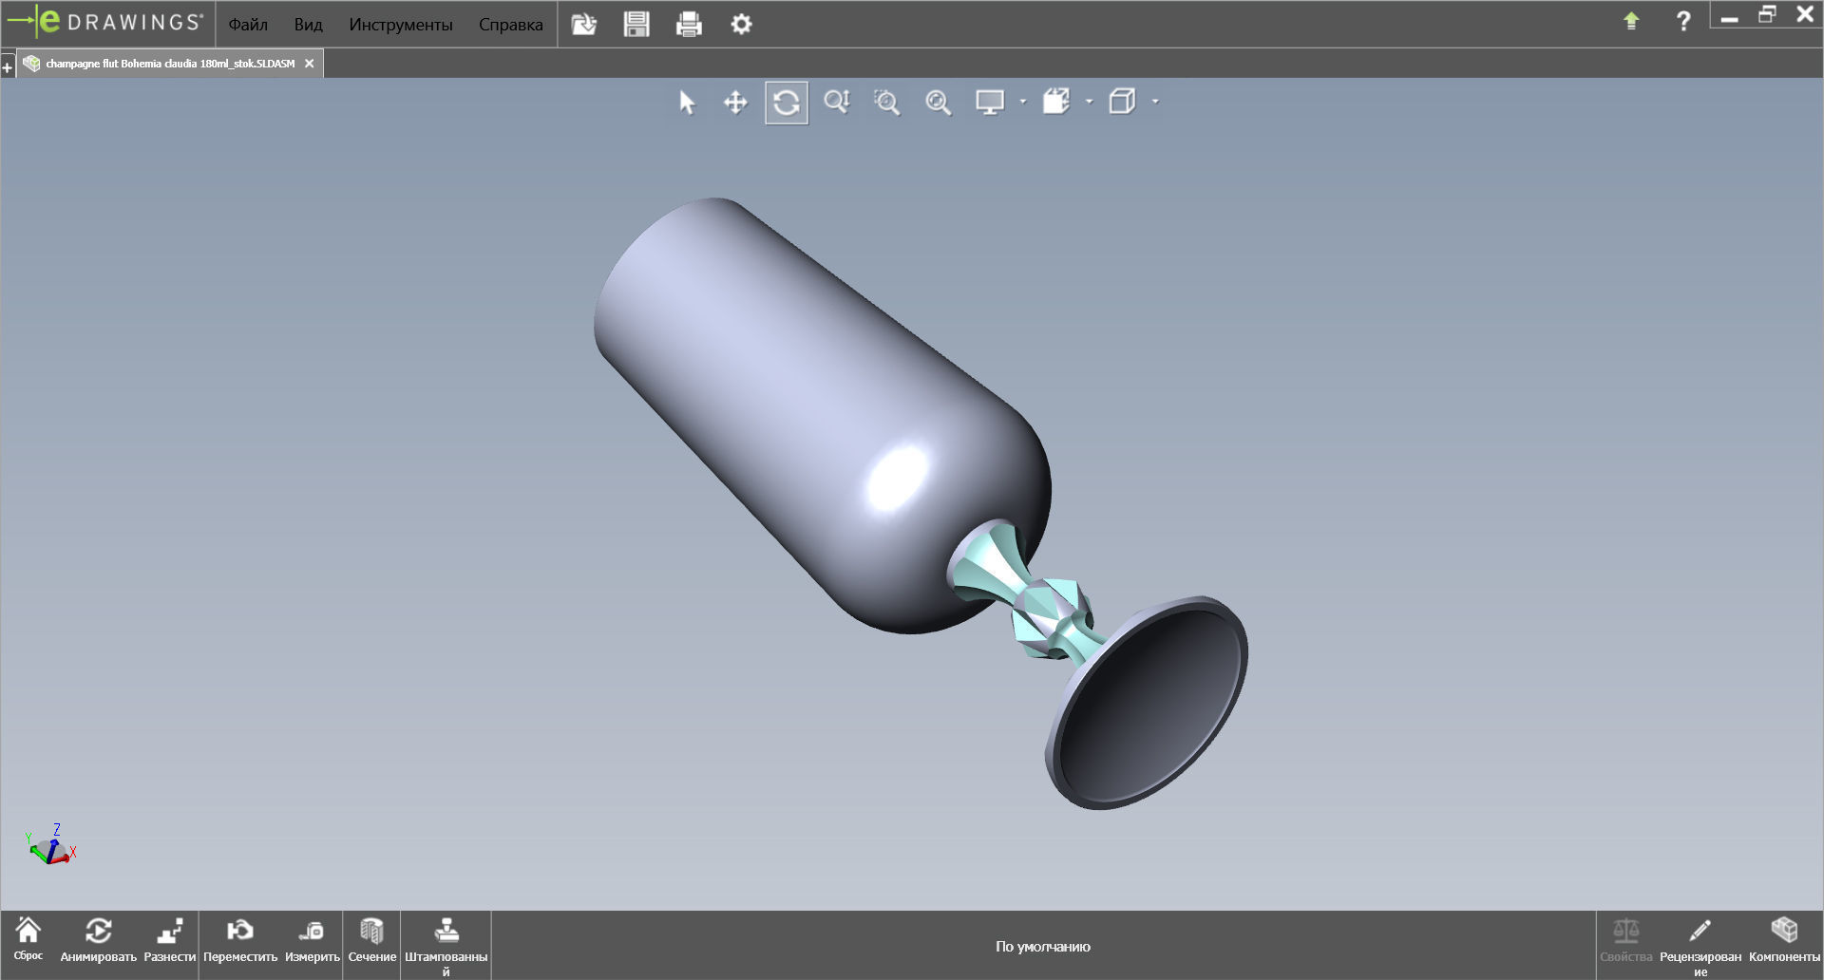Choose the Select arrow tool

pyautogui.click(x=687, y=103)
